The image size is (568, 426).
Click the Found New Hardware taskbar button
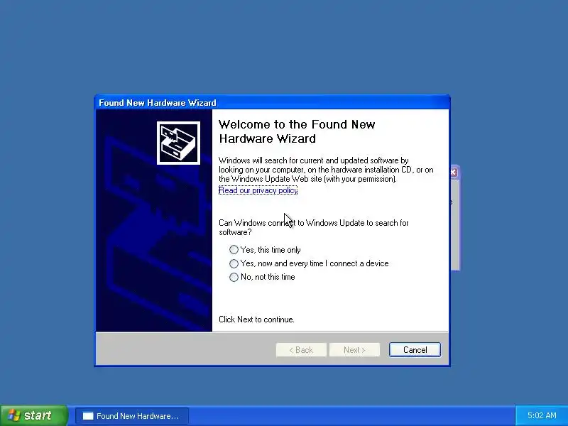coord(132,416)
